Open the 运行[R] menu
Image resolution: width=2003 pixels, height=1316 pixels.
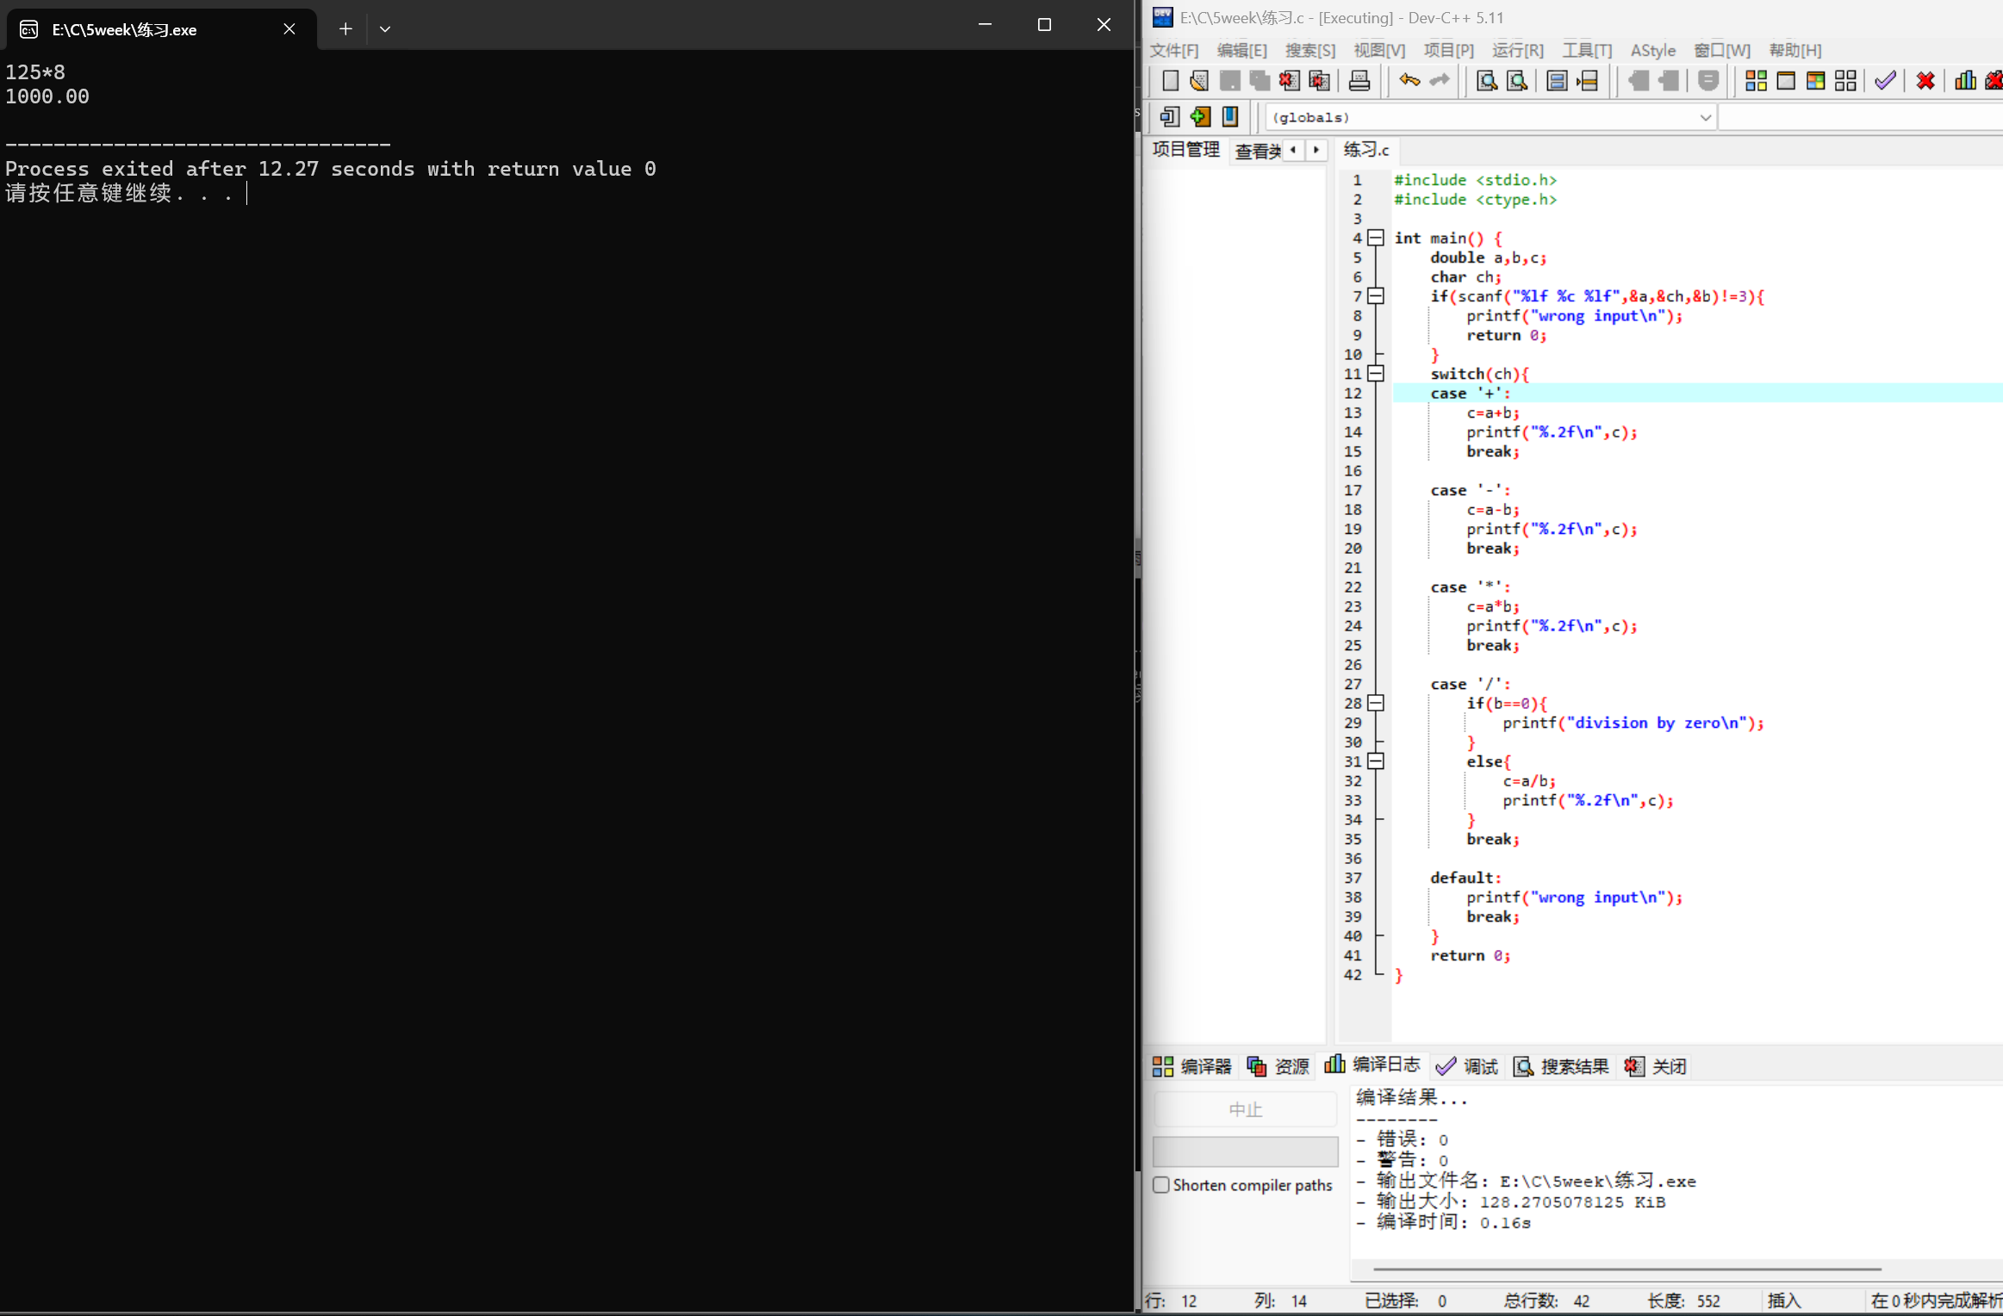[x=1517, y=51]
